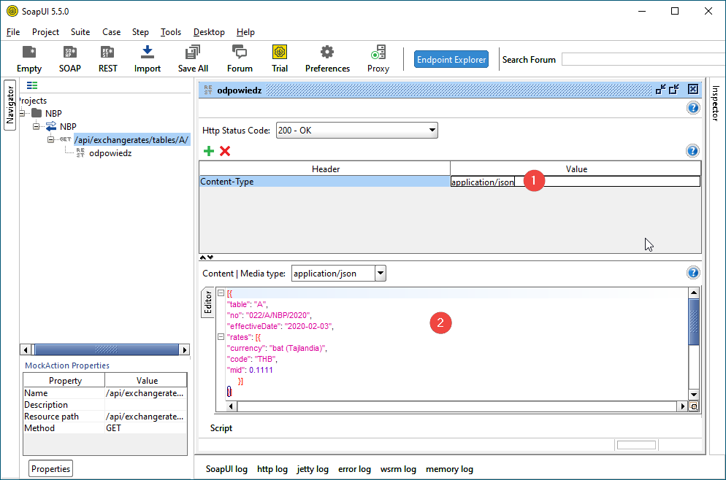
Task: Open the error log tab
Action: [x=354, y=469]
